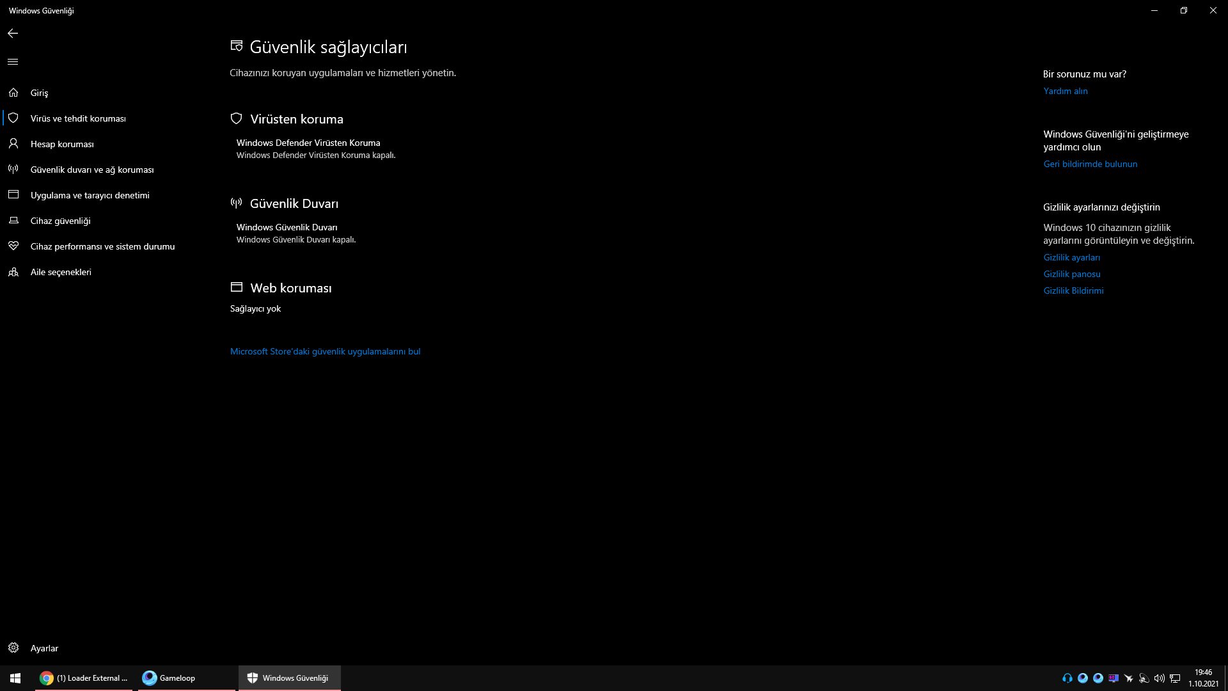Open Cihaz performansı ve sistem durumu heart icon
The image size is (1228, 691).
tap(13, 246)
